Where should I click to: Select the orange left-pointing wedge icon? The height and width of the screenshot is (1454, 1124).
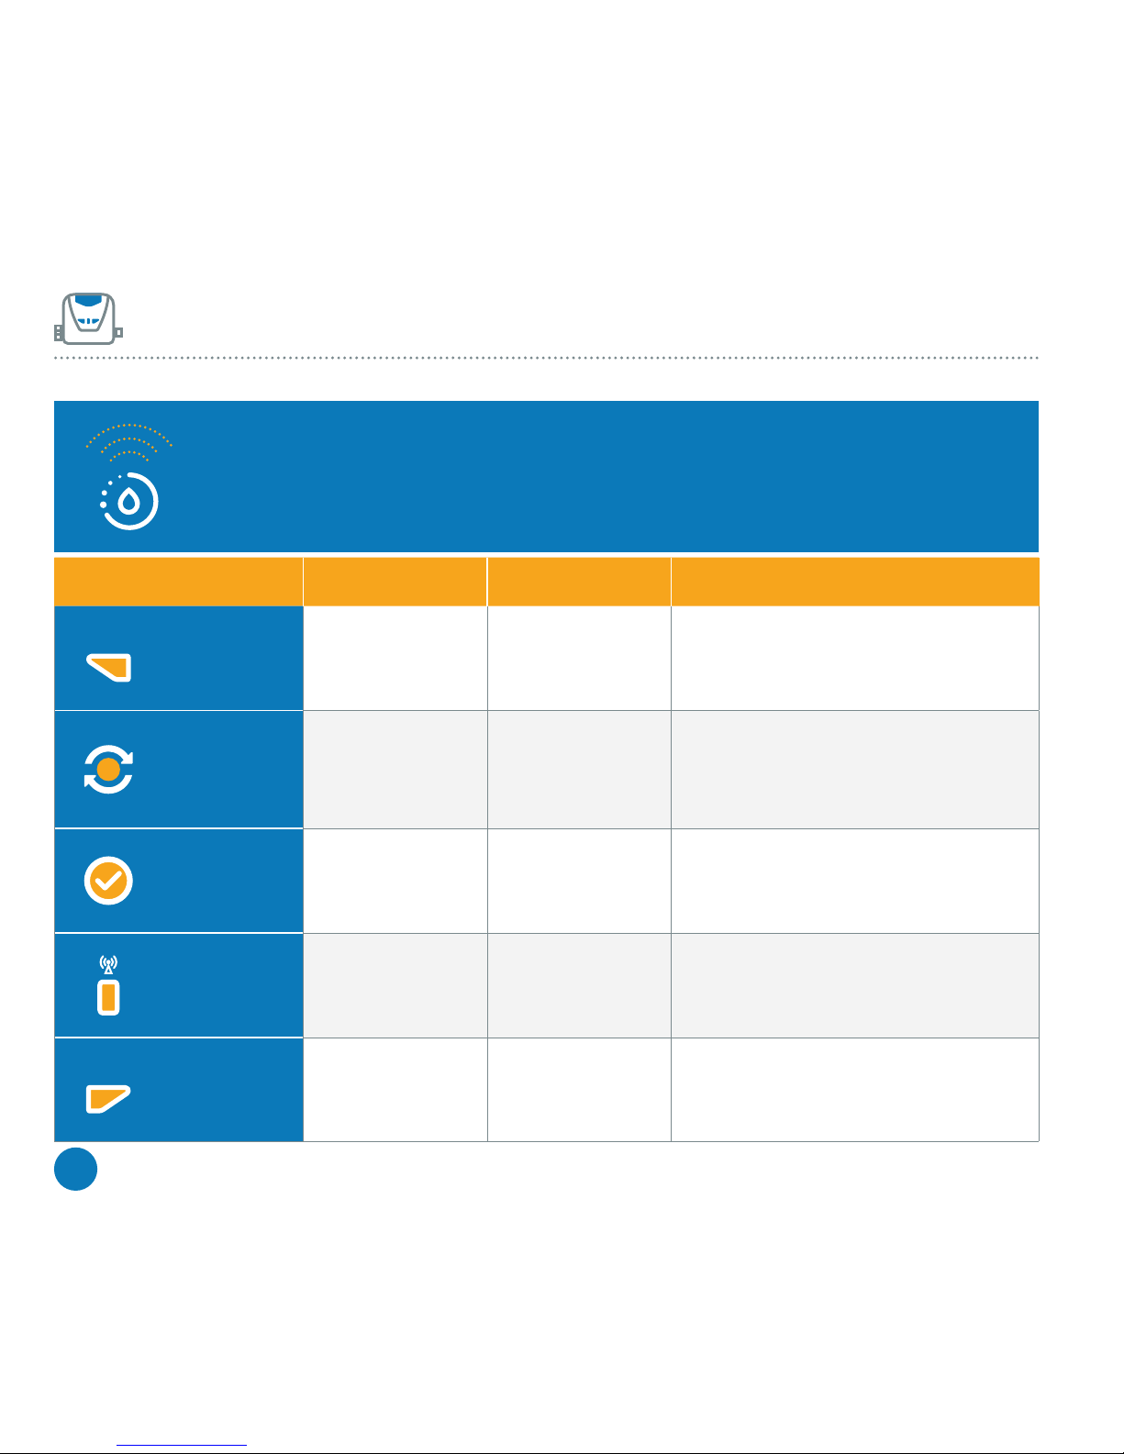[109, 667]
